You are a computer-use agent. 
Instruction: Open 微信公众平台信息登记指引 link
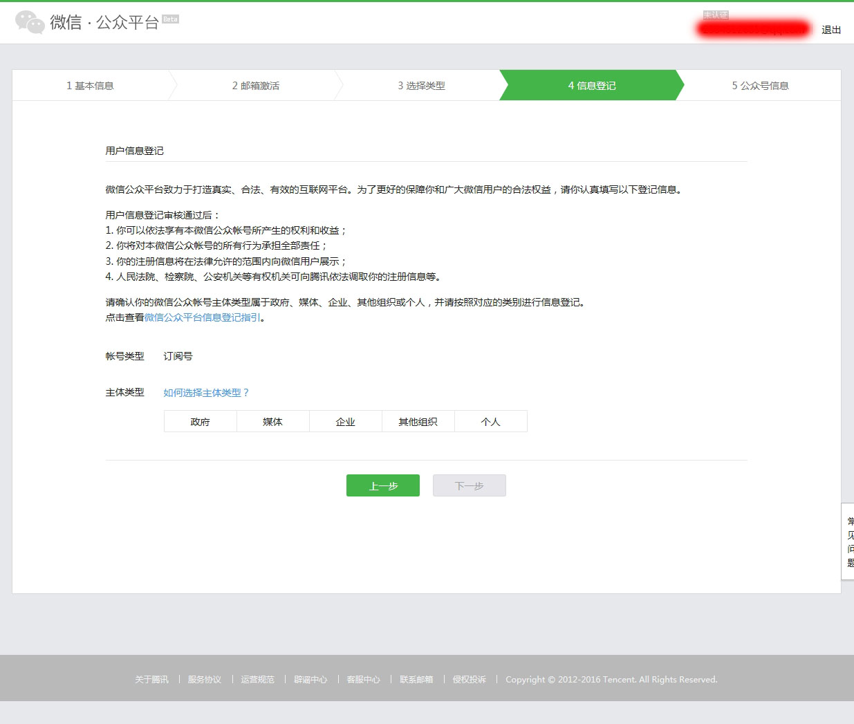pyautogui.click(x=203, y=317)
